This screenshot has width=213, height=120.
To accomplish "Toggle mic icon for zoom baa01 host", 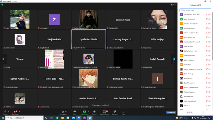I will pos(207,15).
